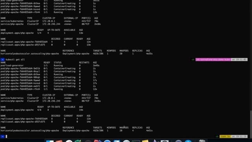
Task: Click the deployment READY value 1/4
Action: [39, 33]
